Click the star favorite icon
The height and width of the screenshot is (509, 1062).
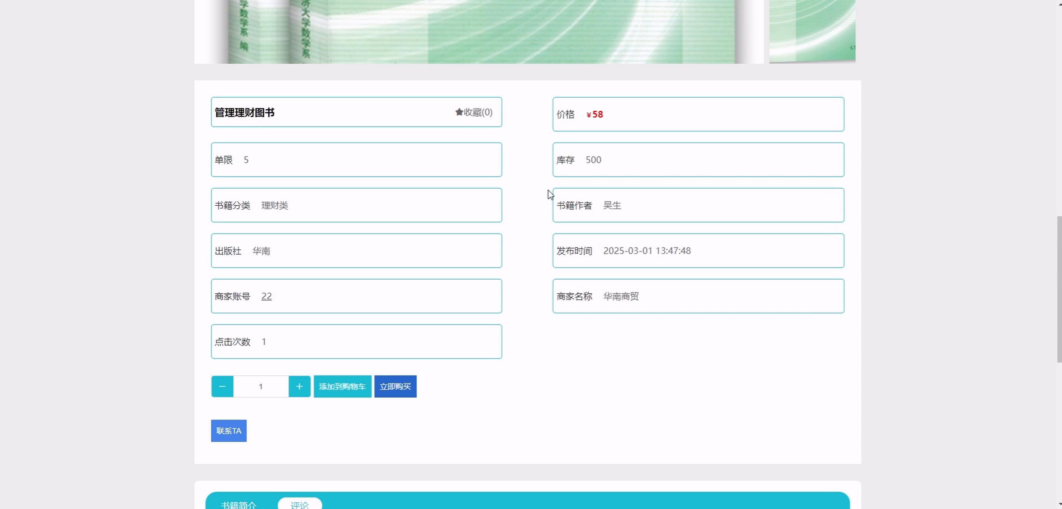pyautogui.click(x=458, y=112)
